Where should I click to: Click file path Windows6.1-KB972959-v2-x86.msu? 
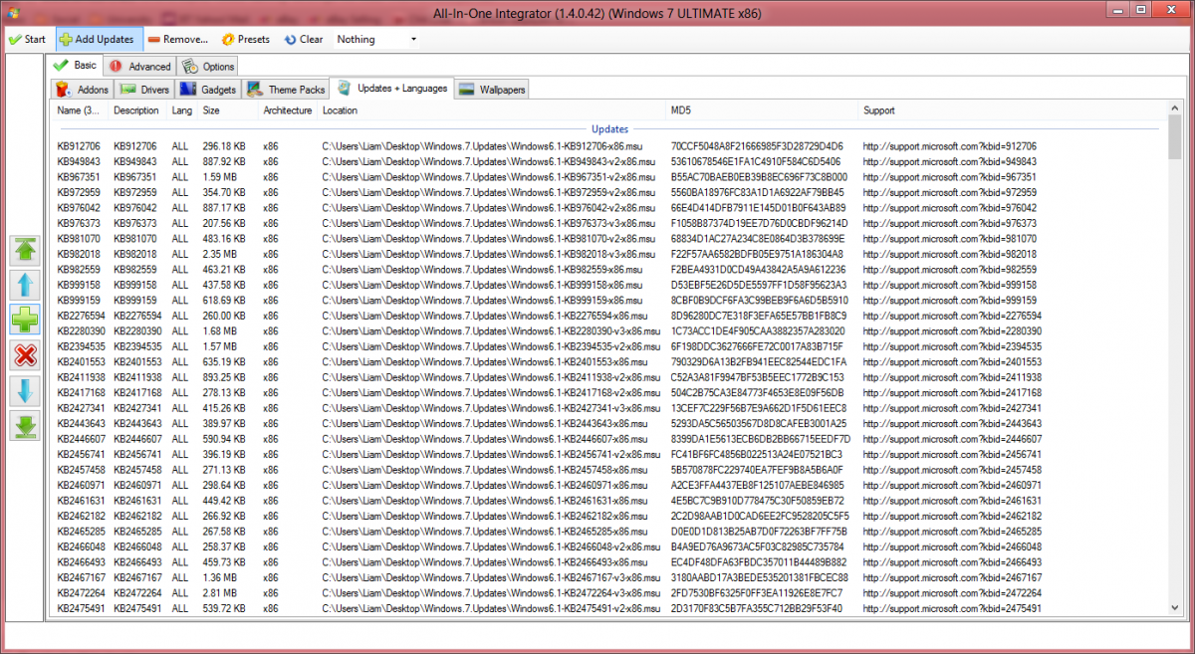(x=489, y=193)
